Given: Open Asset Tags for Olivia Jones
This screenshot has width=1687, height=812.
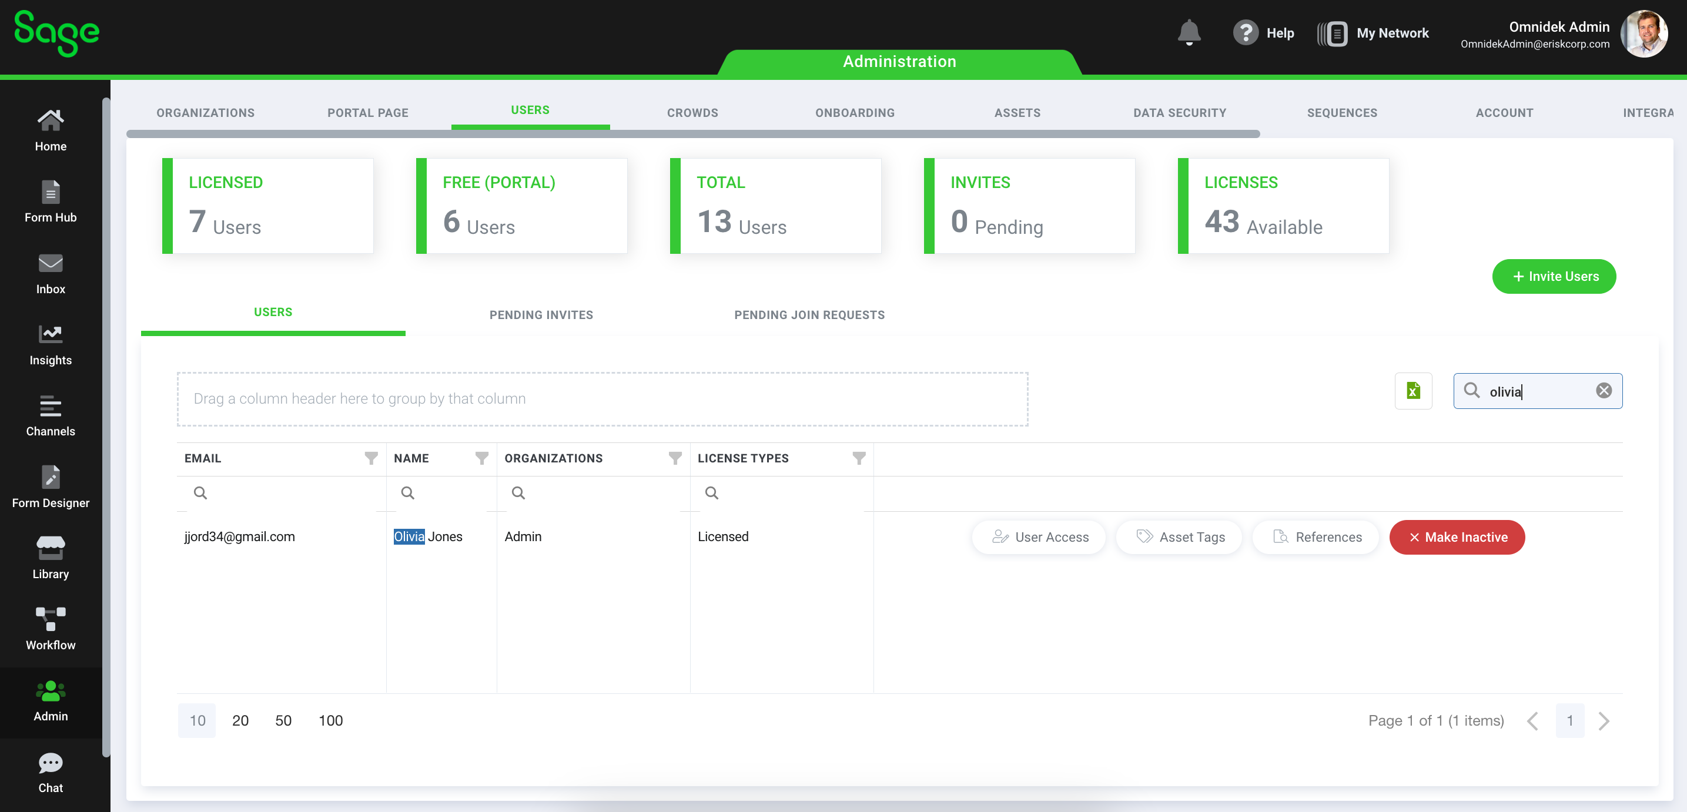Looking at the screenshot, I should click(1180, 537).
